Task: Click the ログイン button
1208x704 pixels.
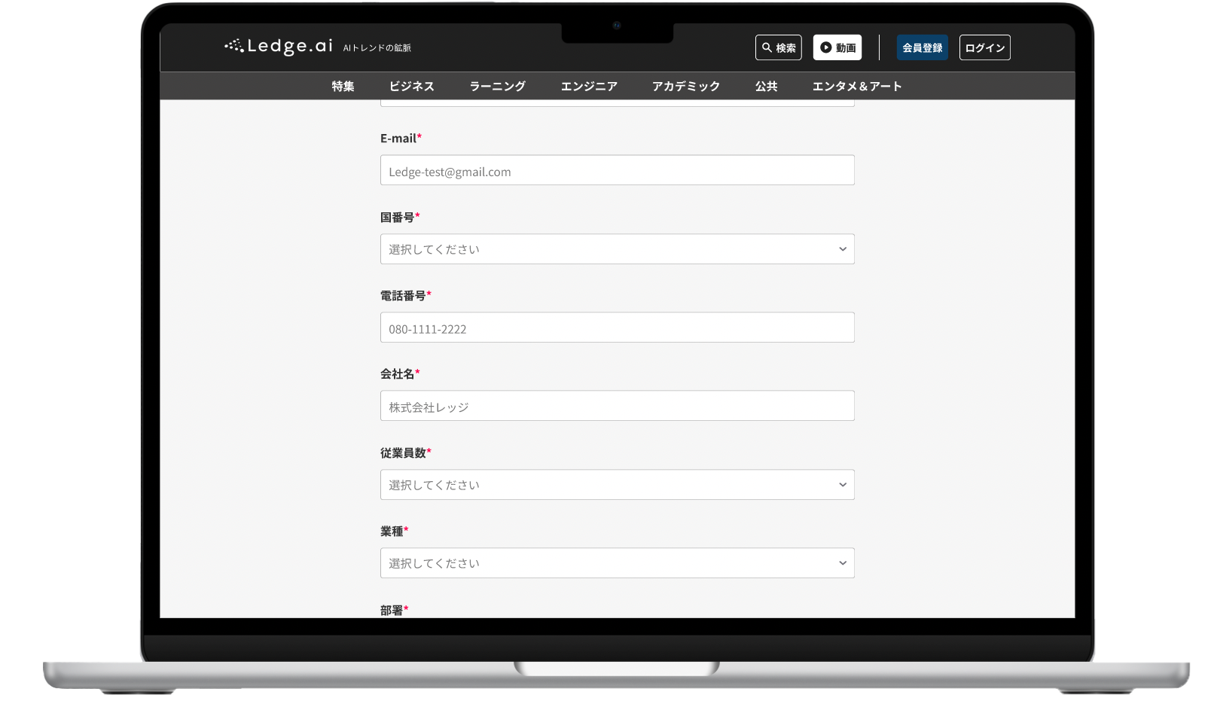Action: point(984,47)
